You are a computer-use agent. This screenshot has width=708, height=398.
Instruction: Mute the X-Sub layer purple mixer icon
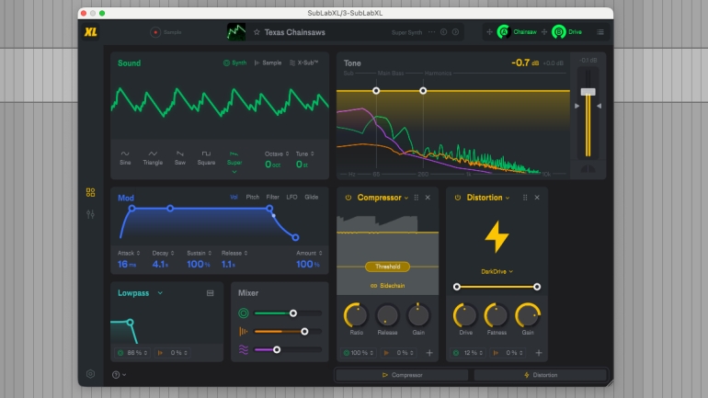click(244, 349)
